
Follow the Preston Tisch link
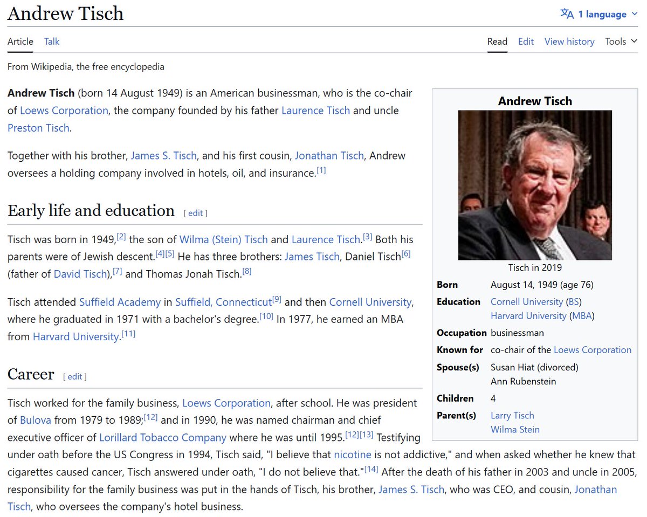(38, 128)
